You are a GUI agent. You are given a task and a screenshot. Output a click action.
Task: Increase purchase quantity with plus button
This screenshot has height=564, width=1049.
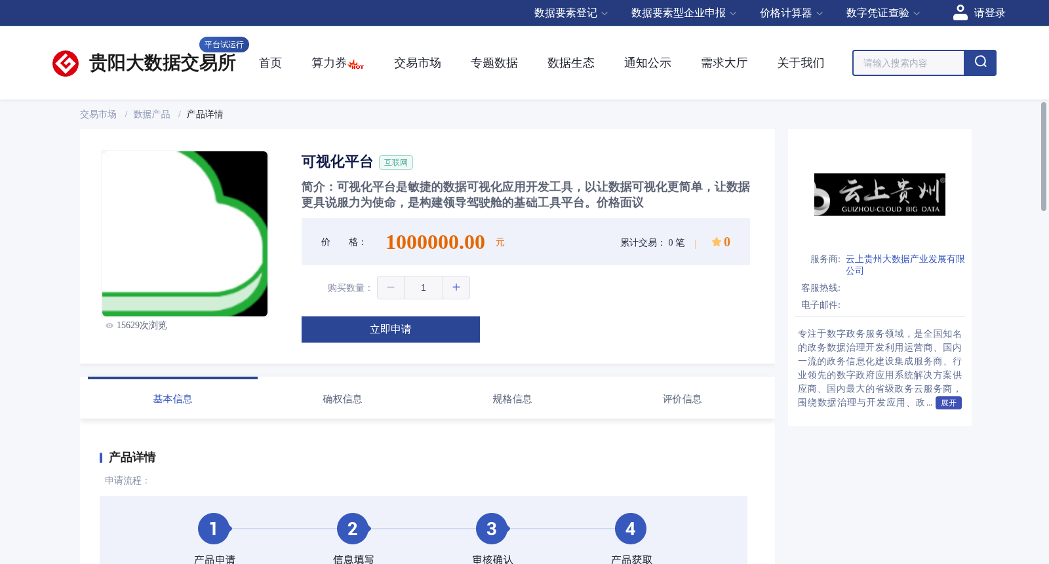(456, 288)
